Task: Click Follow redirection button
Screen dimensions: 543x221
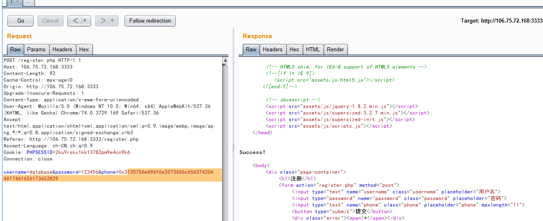Action: 150,21
